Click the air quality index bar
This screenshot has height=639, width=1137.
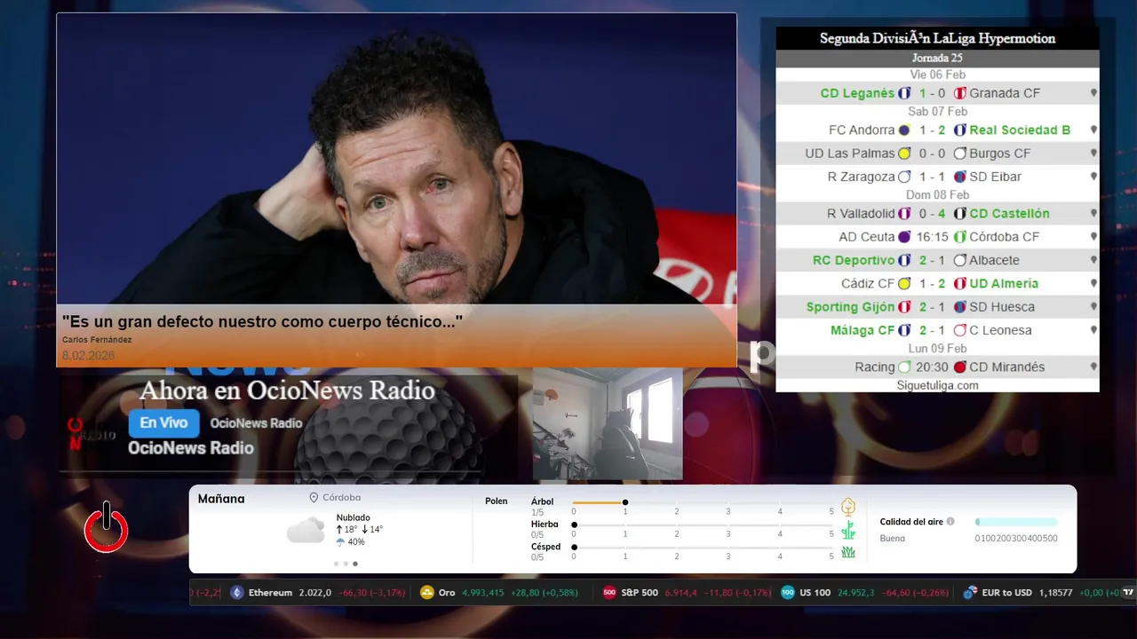pyautogui.click(x=1016, y=522)
